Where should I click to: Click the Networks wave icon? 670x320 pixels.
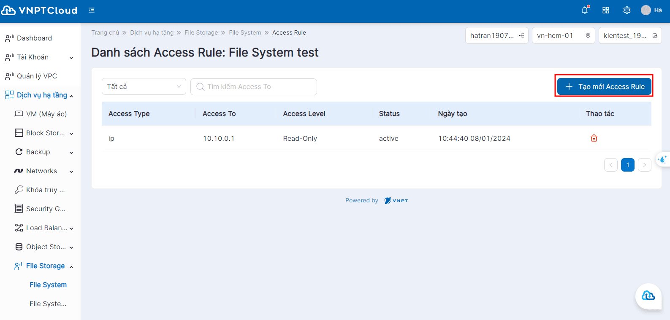pos(19,171)
